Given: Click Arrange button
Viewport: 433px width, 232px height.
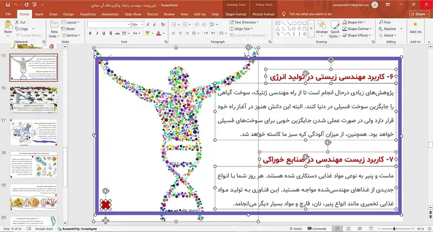Looking at the screenshot, I should point(322,29).
